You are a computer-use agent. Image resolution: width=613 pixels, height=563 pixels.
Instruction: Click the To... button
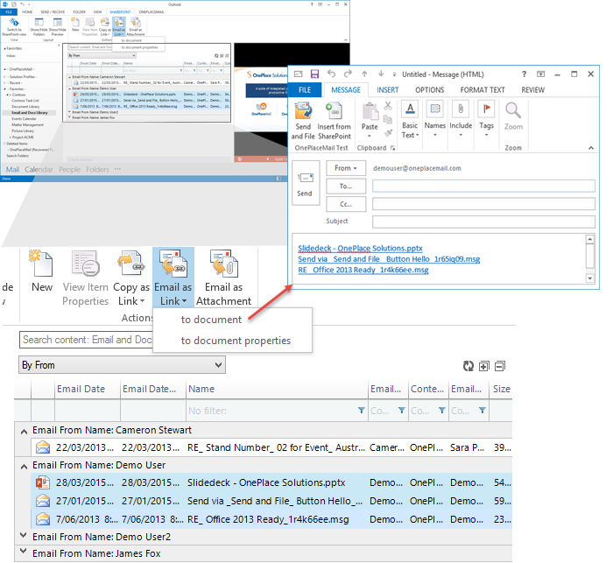point(346,186)
